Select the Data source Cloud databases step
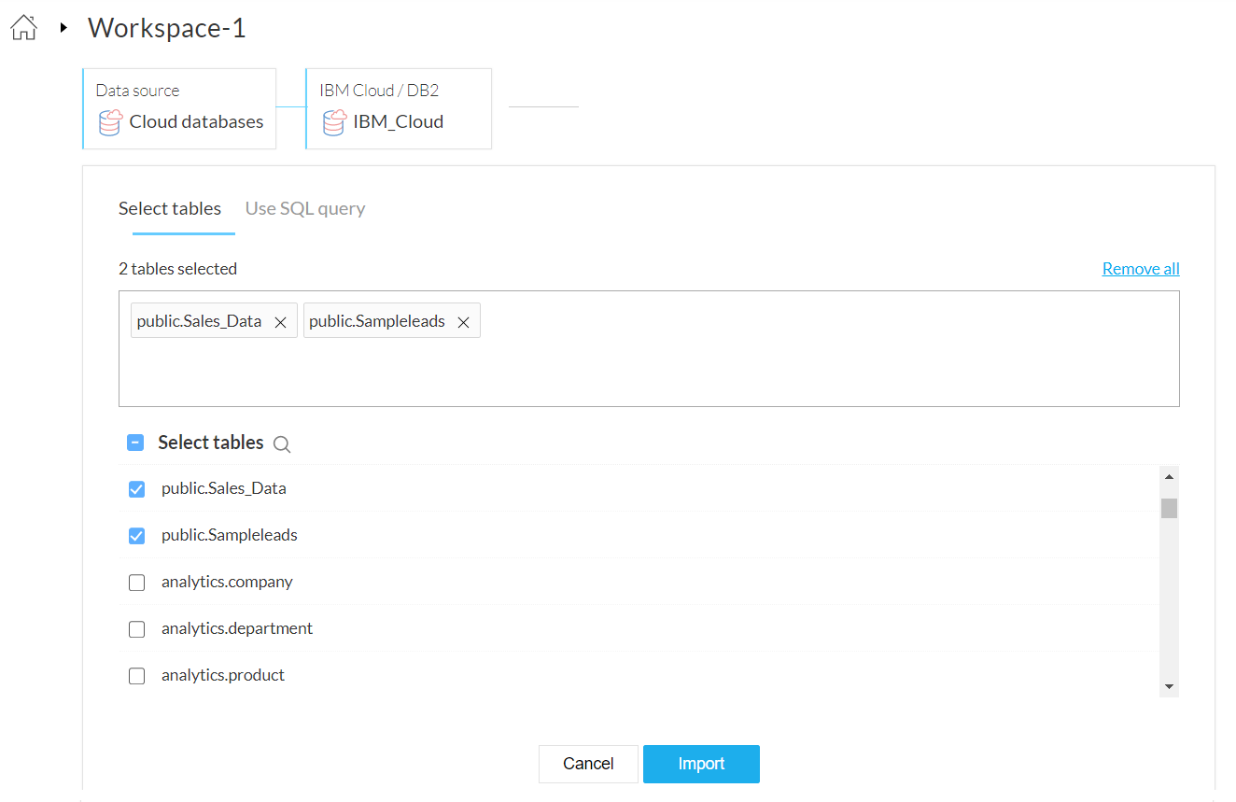The height and width of the screenshot is (802, 1236). tap(179, 108)
